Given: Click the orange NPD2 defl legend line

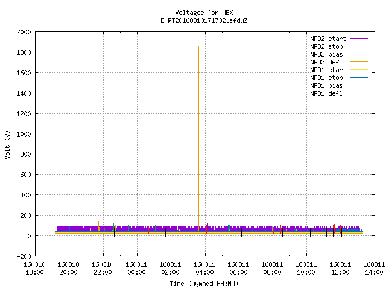Looking at the screenshot, I should click(x=359, y=61).
